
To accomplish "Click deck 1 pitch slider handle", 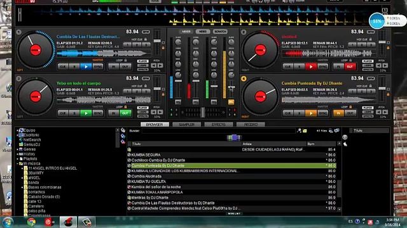I will [157, 41].
